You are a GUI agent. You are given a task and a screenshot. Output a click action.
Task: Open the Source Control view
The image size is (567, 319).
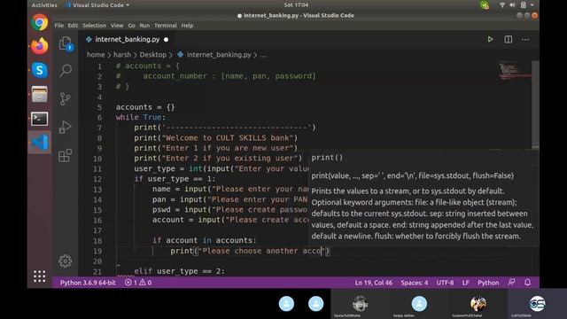coord(65,98)
